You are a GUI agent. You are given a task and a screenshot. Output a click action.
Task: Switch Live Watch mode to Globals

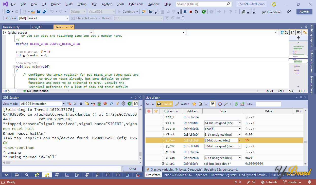click(164, 104)
